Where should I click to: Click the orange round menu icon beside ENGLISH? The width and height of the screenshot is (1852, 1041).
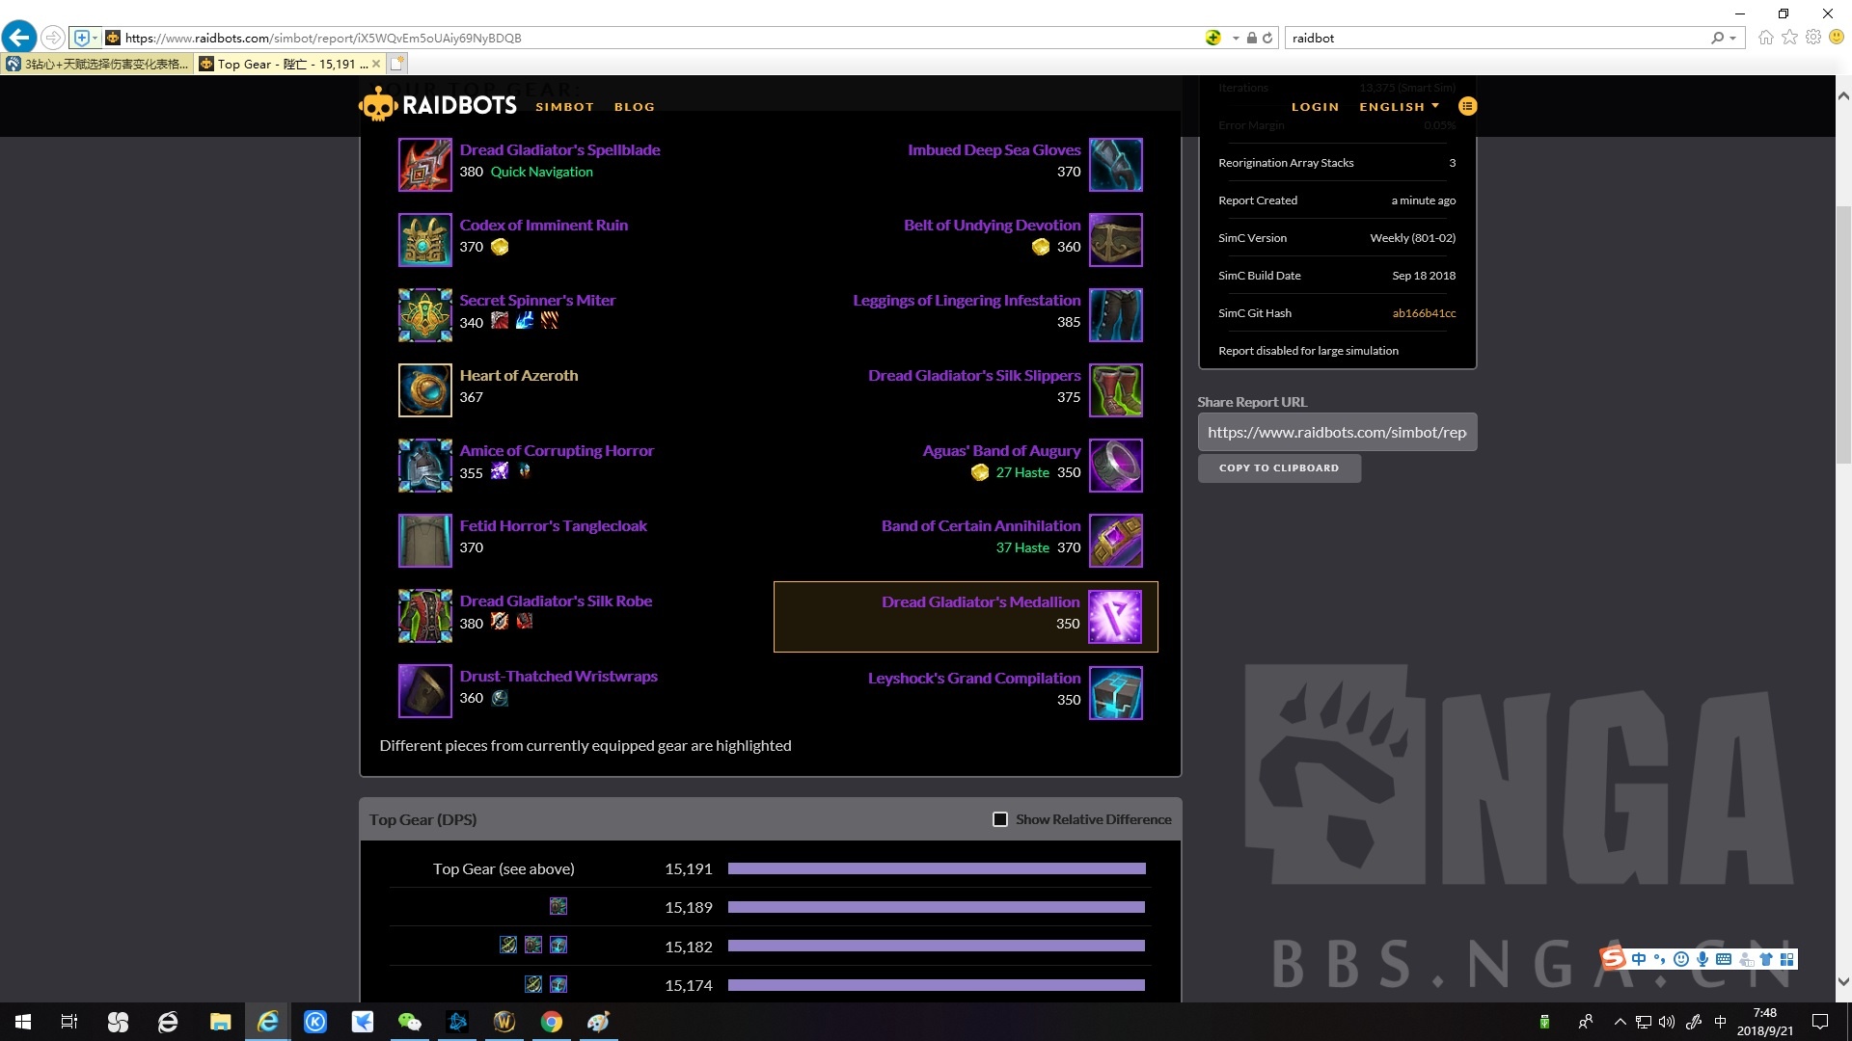(x=1467, y=106)
